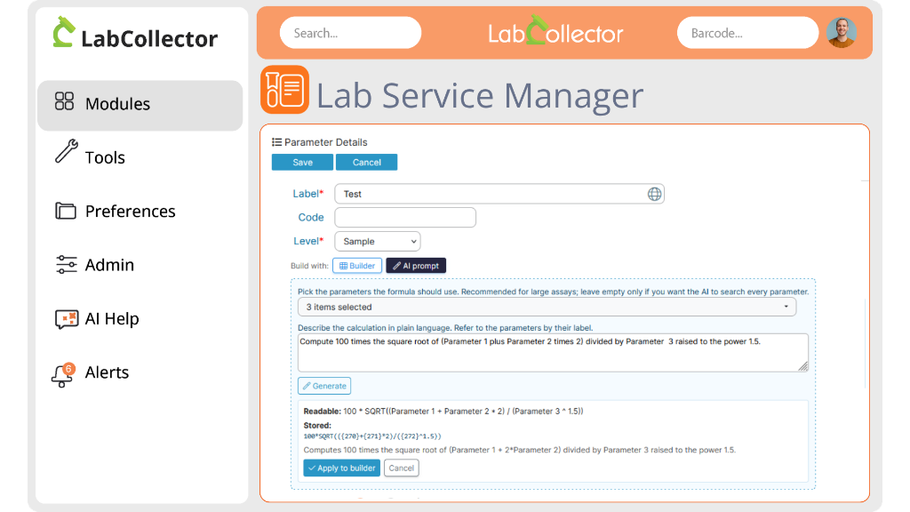Click the LabCollector sidebar logo
The image size is (910, 512).
click(135, 33)
